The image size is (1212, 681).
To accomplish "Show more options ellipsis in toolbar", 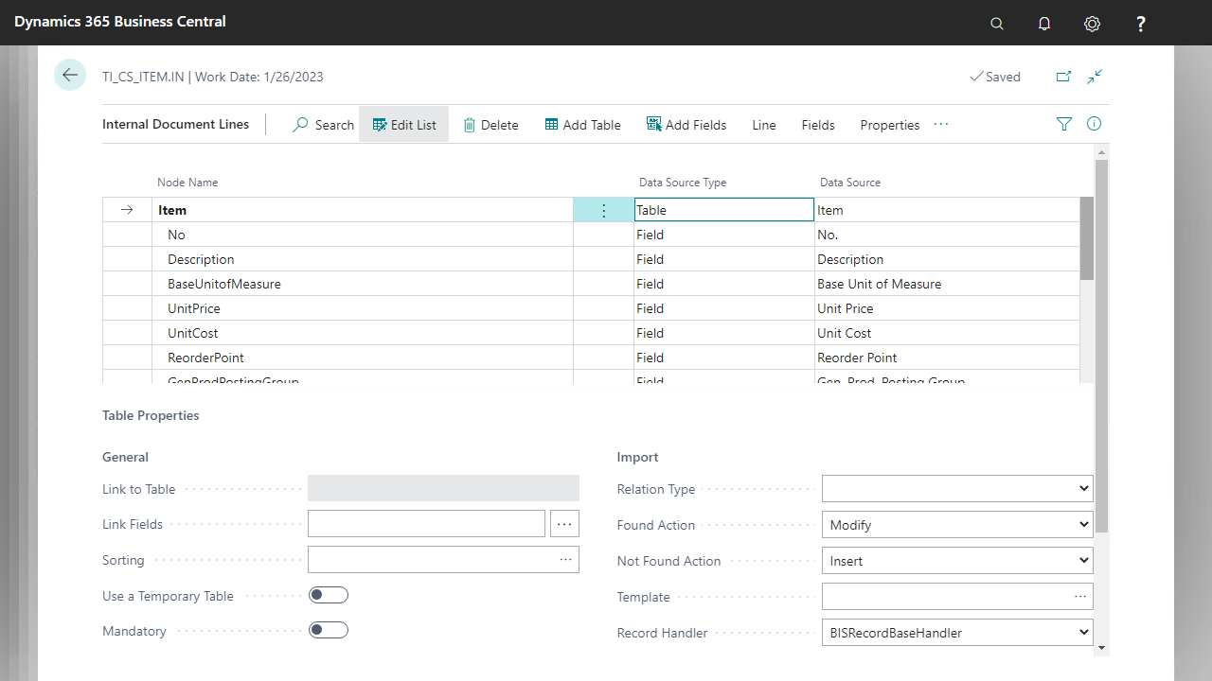I will point(941,125).
